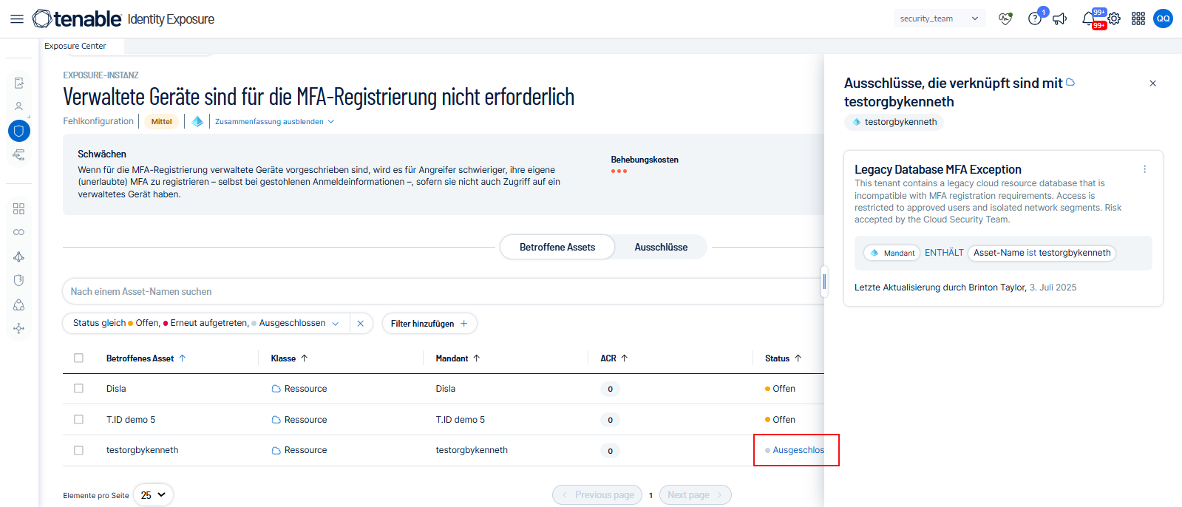
Task: Switch to the Ausschlüsse tab
Action: (660, 248)
